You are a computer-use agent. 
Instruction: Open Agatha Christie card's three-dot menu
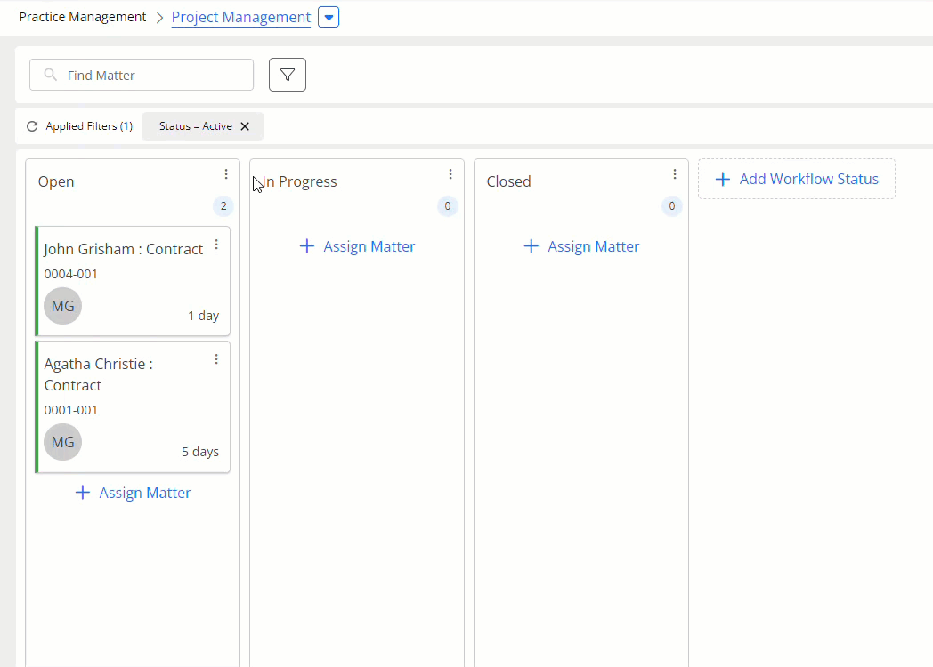(216, 359)
